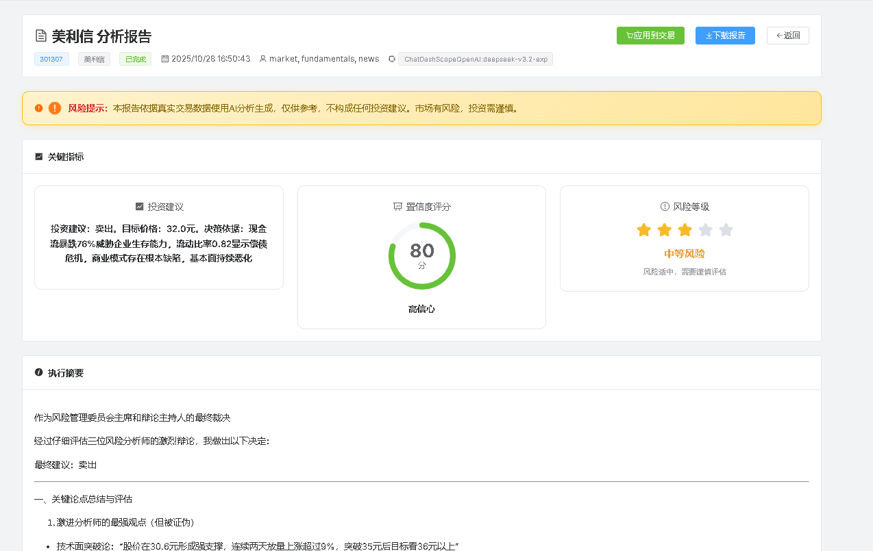Click the 301307 stock code tag

coord(51,60)
